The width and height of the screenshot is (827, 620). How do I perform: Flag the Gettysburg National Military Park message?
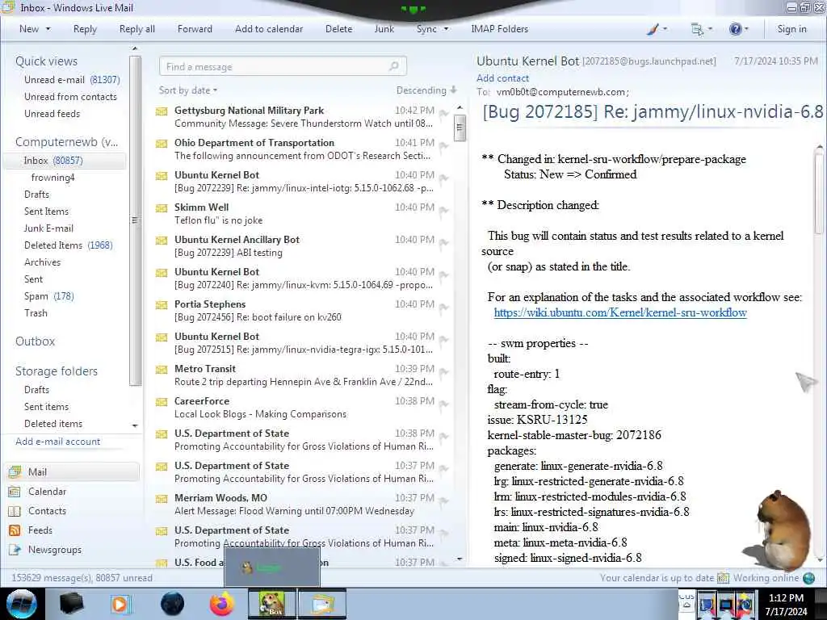[x=444, y=113]
